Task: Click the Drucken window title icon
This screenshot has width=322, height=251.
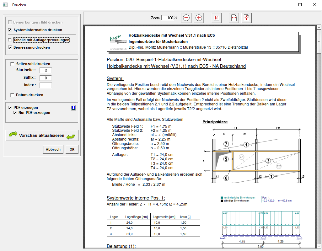Action: pos(5,5)
